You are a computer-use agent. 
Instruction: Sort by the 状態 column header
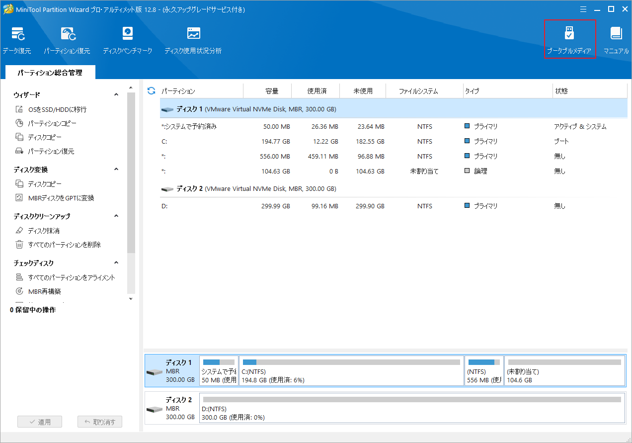click(x=589, y=91)
